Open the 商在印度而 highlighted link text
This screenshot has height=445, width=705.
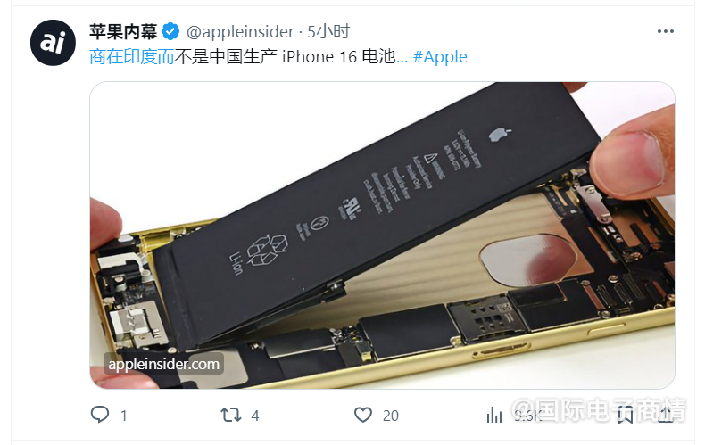(x=132, y=57)
